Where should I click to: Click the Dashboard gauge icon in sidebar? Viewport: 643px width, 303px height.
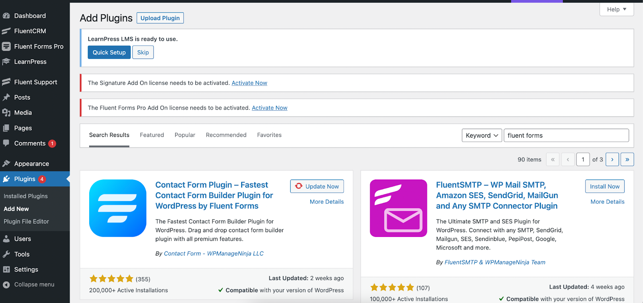point(6,16)
